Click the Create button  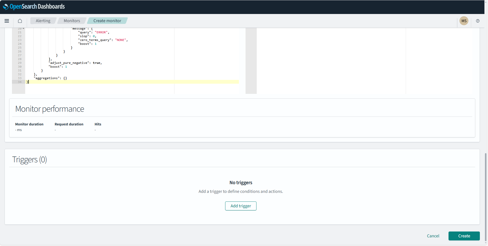(x=464, y=236)
